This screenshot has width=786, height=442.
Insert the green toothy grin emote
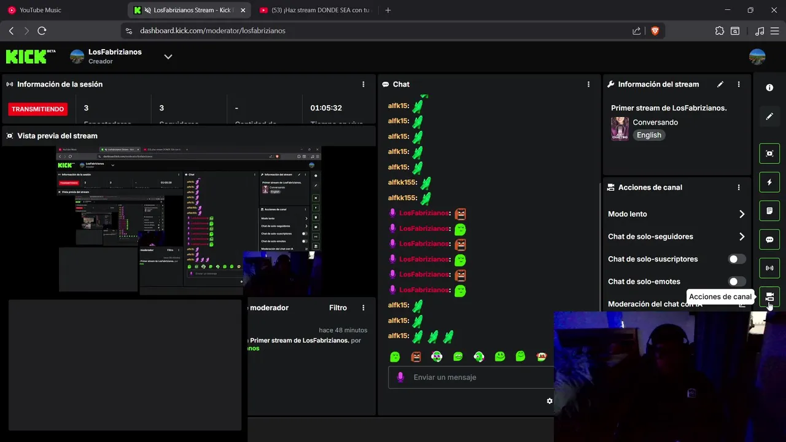tap(458, 356)
